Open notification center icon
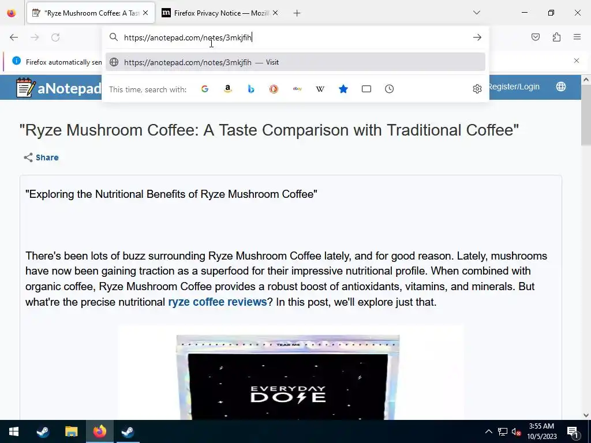The image size is (591, 443). 573,431
